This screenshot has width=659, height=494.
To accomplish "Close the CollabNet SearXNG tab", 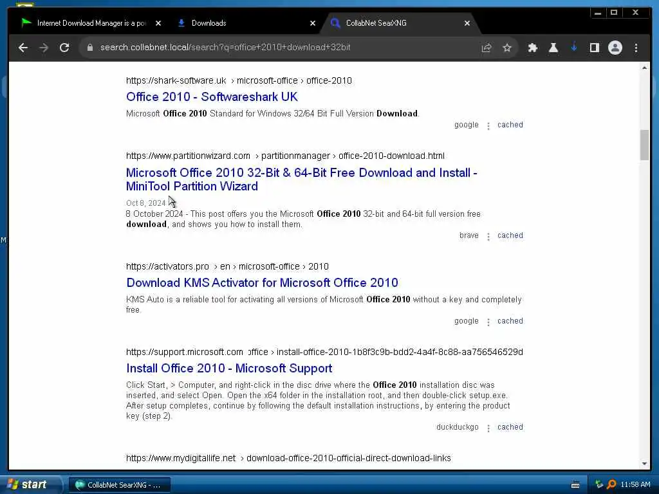I will pyautogui.click(x=467, y=23).
